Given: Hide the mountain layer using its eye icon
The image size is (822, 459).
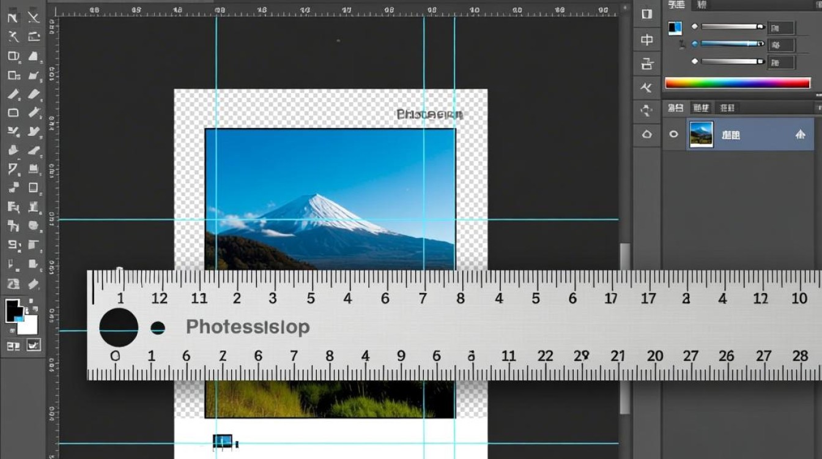Looking at the screenshot, I should 673,134.
